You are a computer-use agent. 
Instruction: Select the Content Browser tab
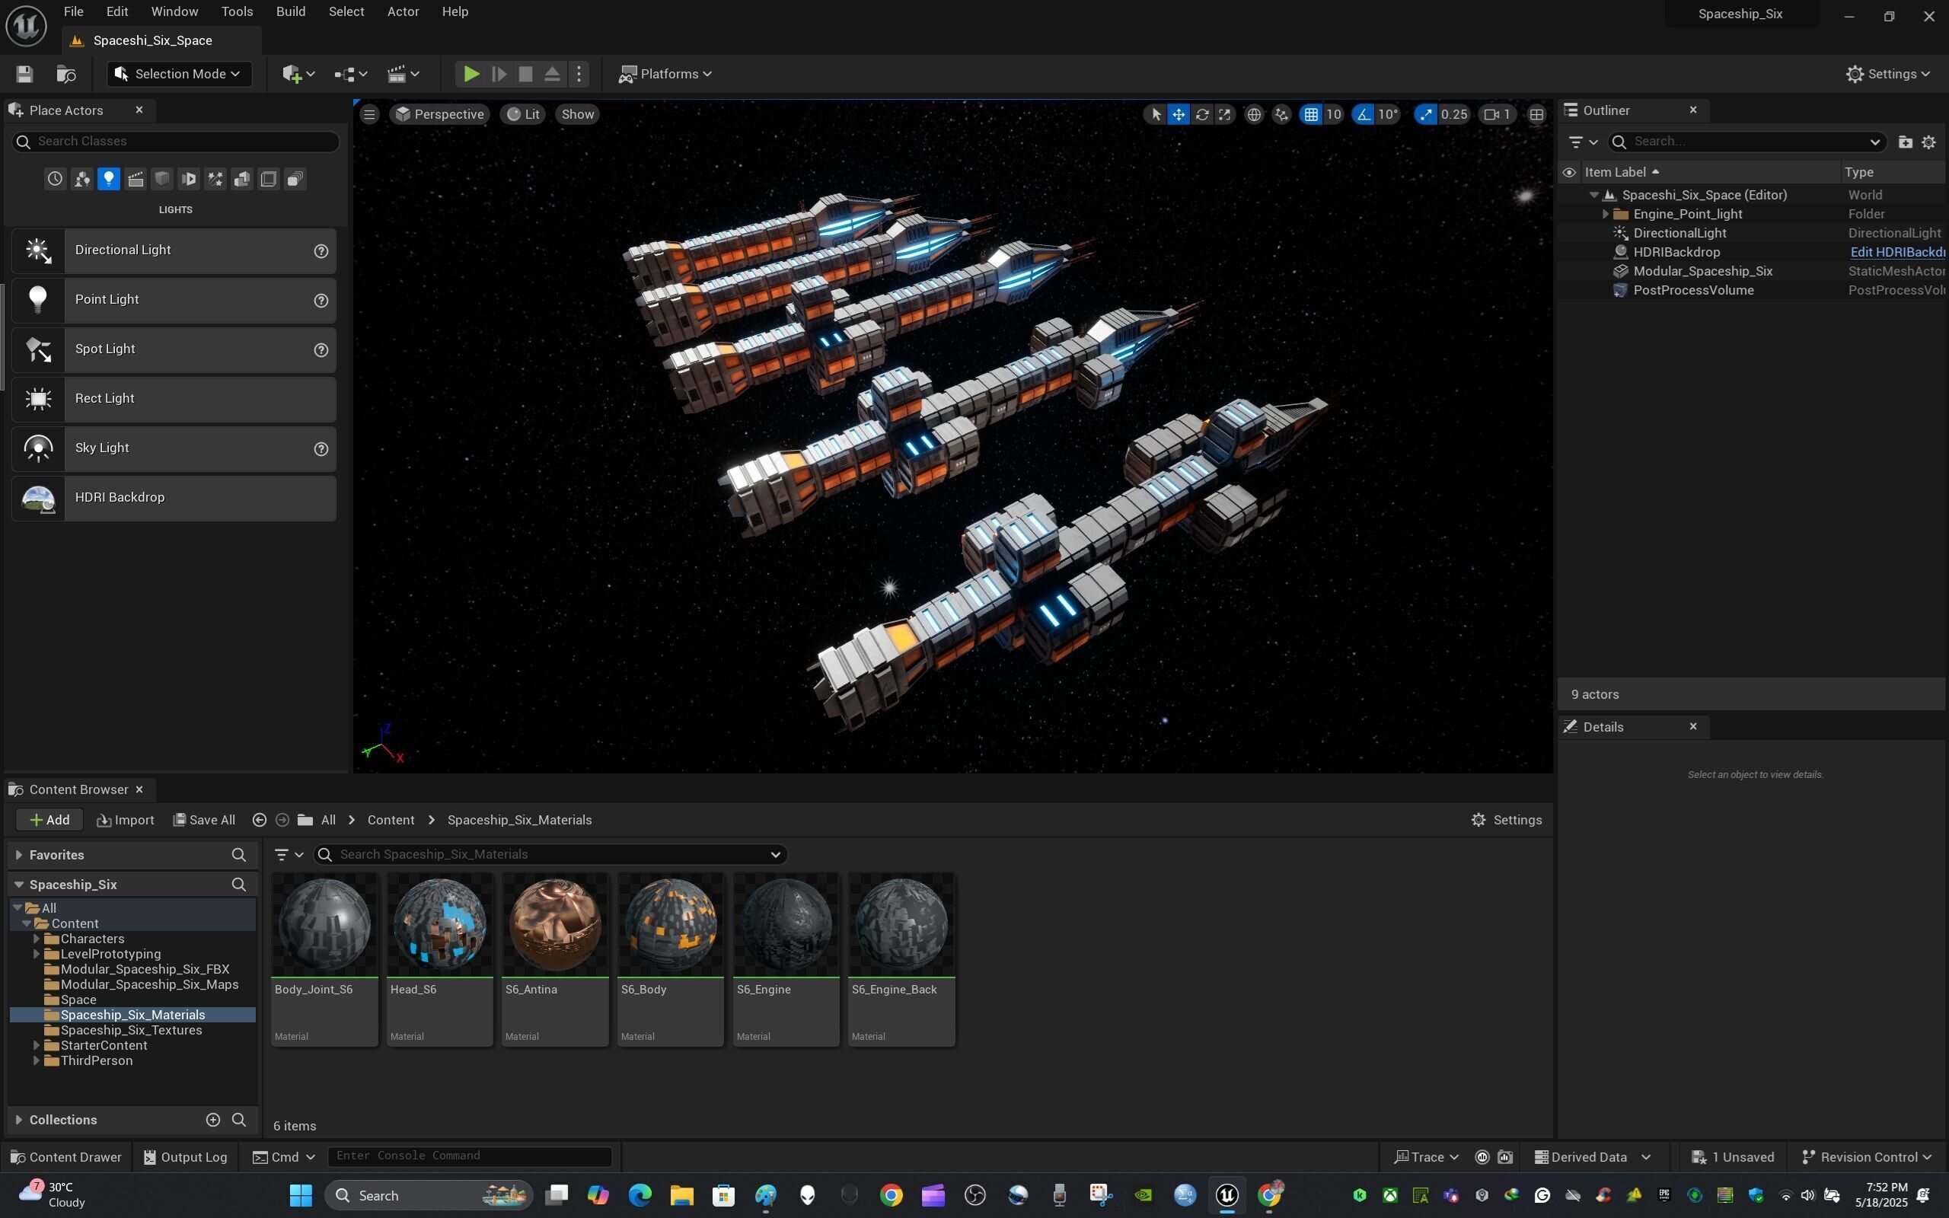tap(78, 790)
